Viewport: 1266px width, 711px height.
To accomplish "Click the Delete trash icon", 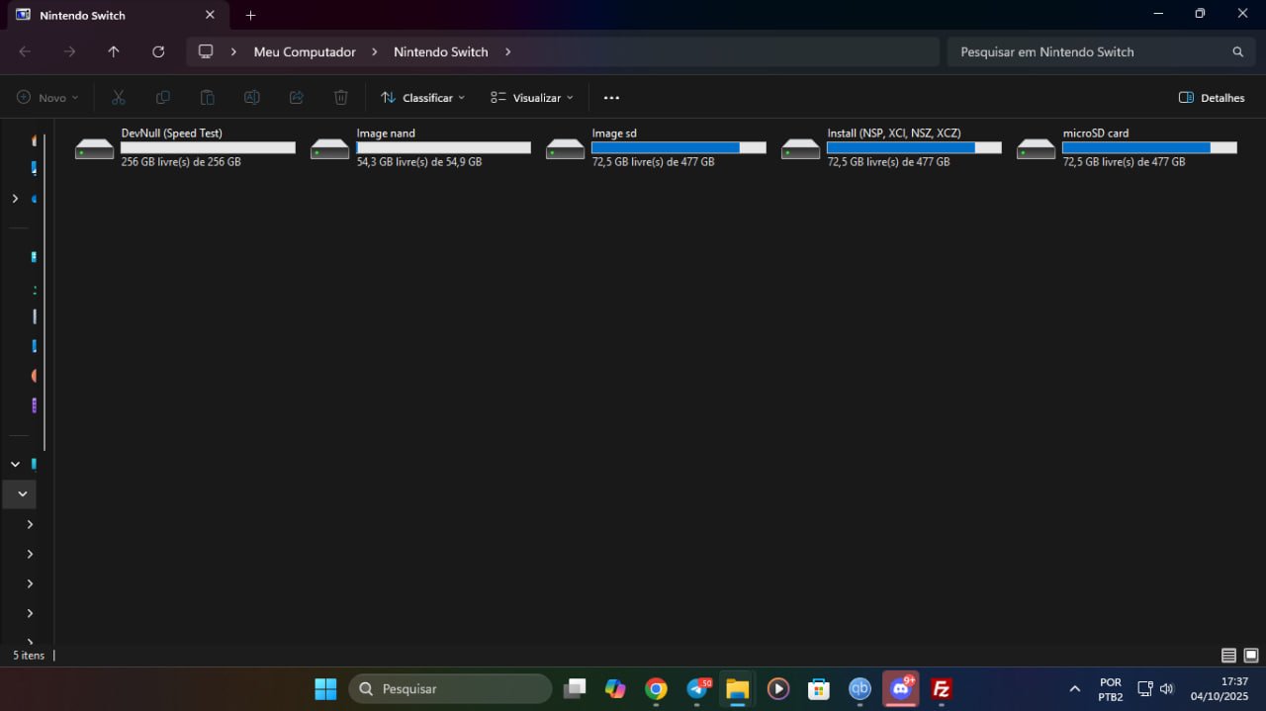I will [341, 98].
